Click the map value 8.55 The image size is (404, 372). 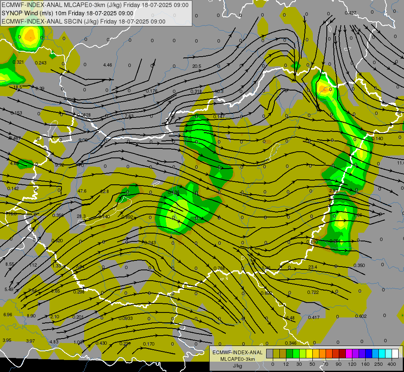(10, 265)
